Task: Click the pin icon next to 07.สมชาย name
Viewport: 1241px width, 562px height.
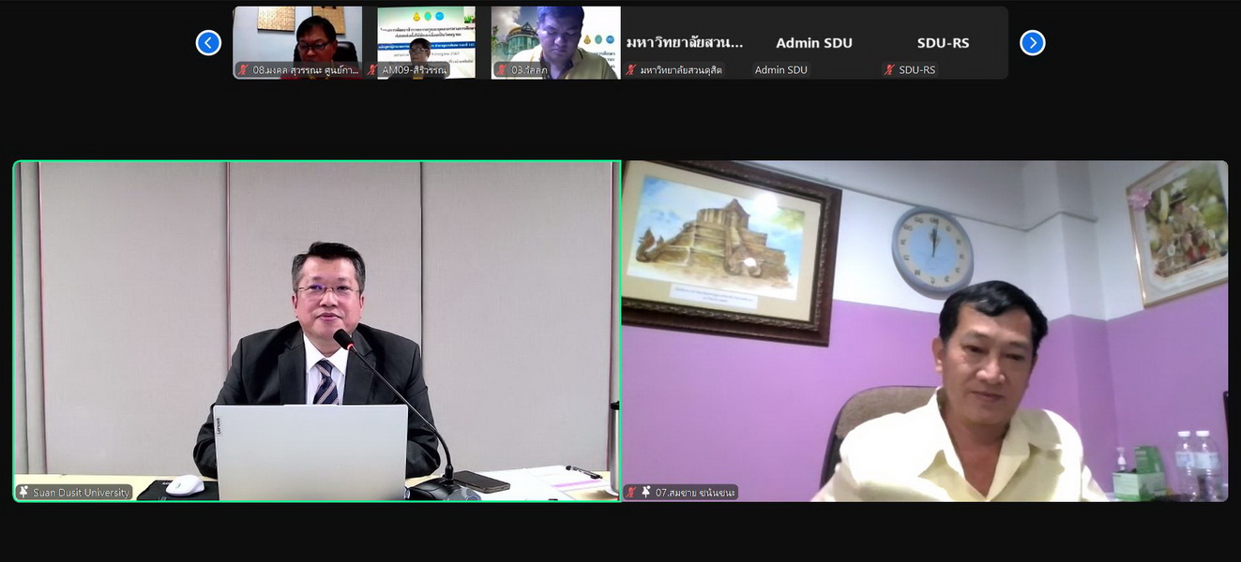Action: point(645,492)
